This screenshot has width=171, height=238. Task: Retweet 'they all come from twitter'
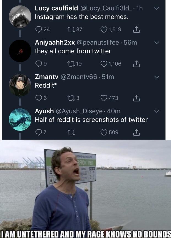click(x=71, y=64)
